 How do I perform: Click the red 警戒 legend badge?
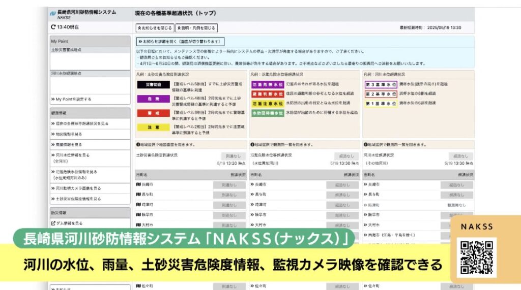pyautogui.click(x=154, y=113)
